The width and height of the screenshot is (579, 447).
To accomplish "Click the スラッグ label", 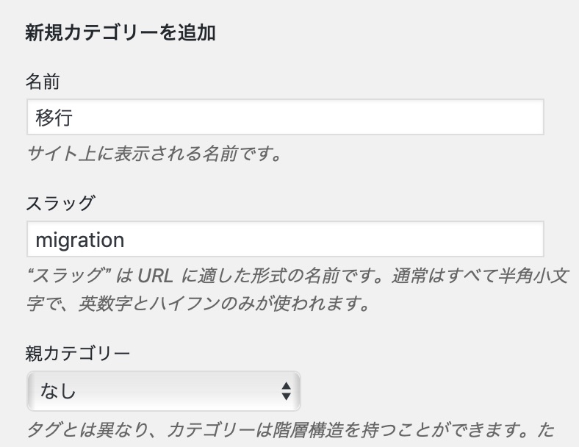I will 60,203.
